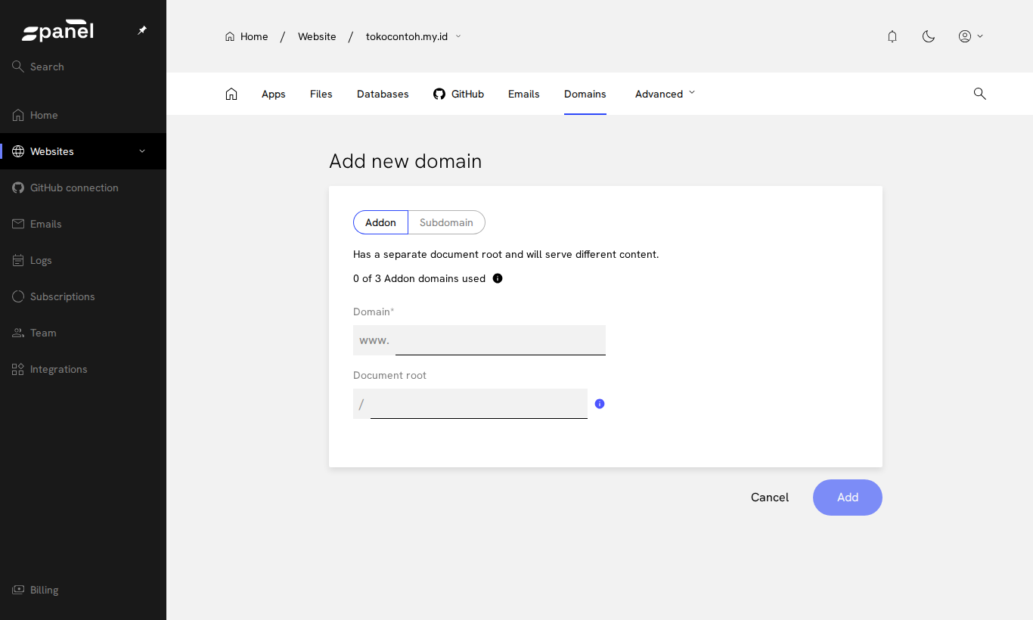This screenshot has height=620, width=1033.
Task: Open Team in the sidebar
Action: (83, 333)
